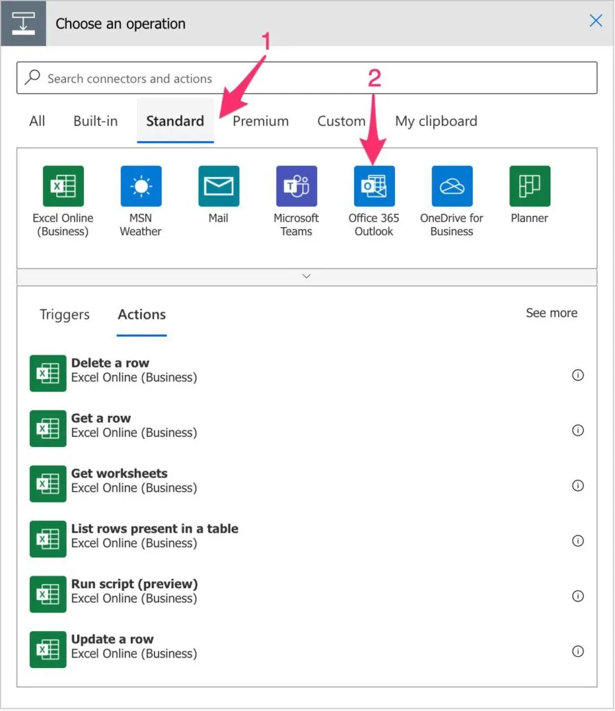Show info for Get worksheets action
Image resolution: width=615 pixels, height=711 pixels.
pos(578,485)
